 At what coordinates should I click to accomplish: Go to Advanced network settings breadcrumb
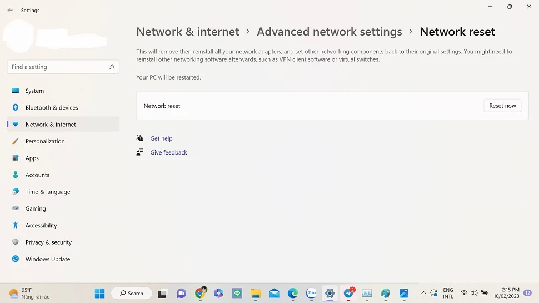(x=329, y=32)
